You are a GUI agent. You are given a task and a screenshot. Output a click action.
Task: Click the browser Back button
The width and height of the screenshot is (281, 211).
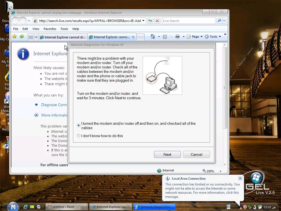click(15, 21)
